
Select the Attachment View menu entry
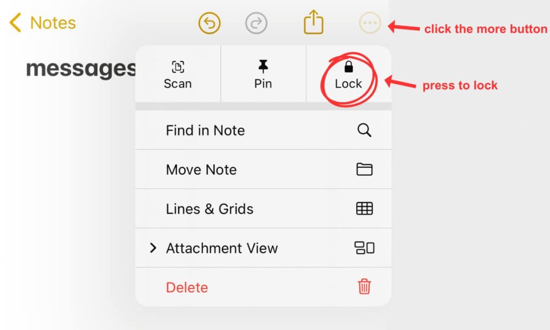pos(222,248)
